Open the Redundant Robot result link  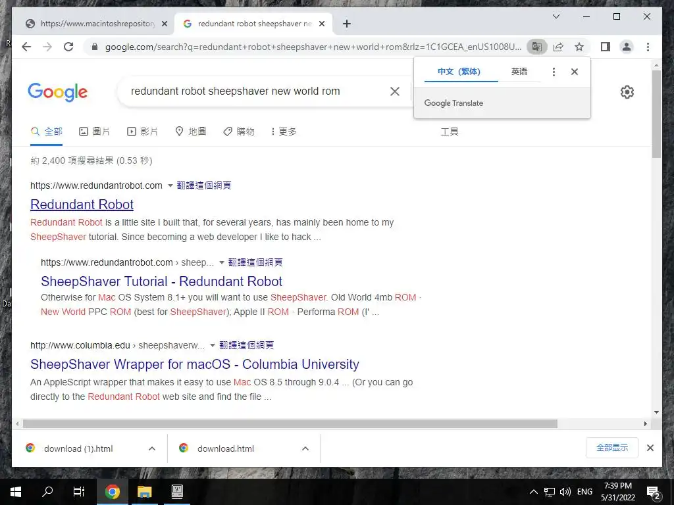[82, 204]
